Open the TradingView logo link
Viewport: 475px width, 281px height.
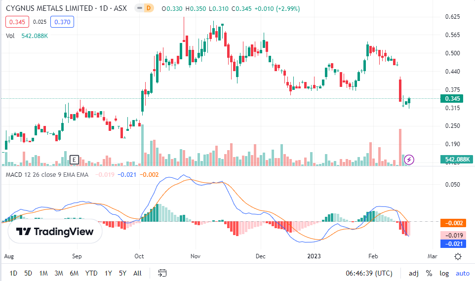pyautogui.click(x=54, y=232)
